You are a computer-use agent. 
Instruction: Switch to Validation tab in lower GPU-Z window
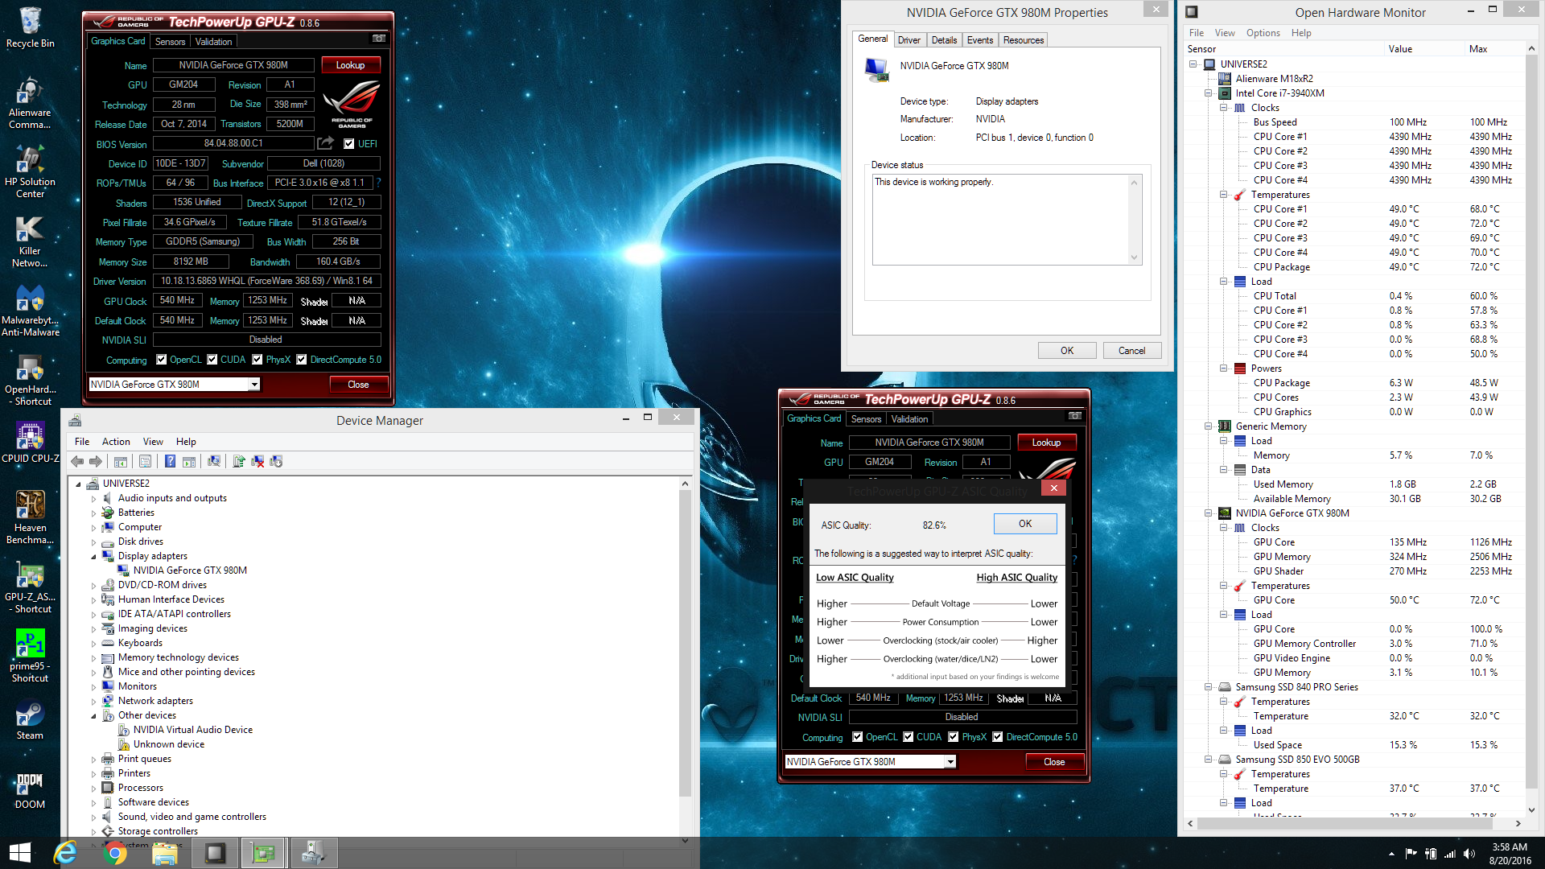click(x=909, y=419)
